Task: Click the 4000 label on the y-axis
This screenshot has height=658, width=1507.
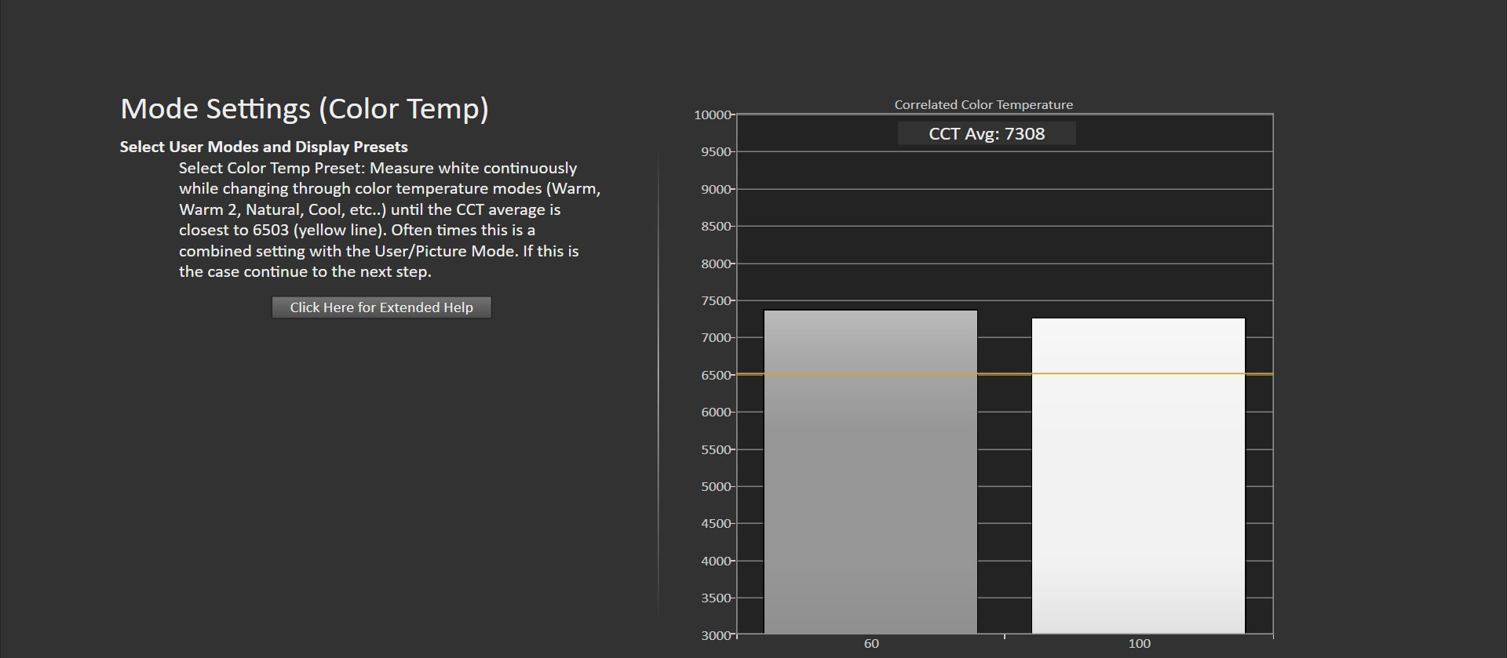Action: (x=715, y=562)
